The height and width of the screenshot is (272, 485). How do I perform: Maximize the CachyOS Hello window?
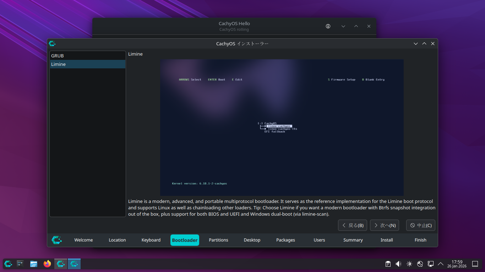click(356, 26)
